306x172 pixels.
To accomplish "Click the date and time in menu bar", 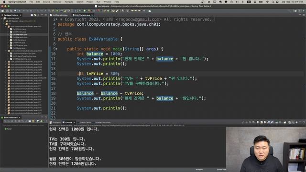I will click(293, 2).
